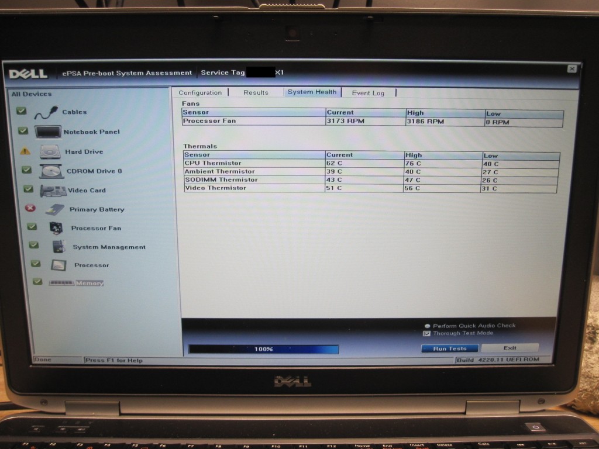Select the highlighted Memory label
This screenshot has width=599, height=449.
point(89,283)
